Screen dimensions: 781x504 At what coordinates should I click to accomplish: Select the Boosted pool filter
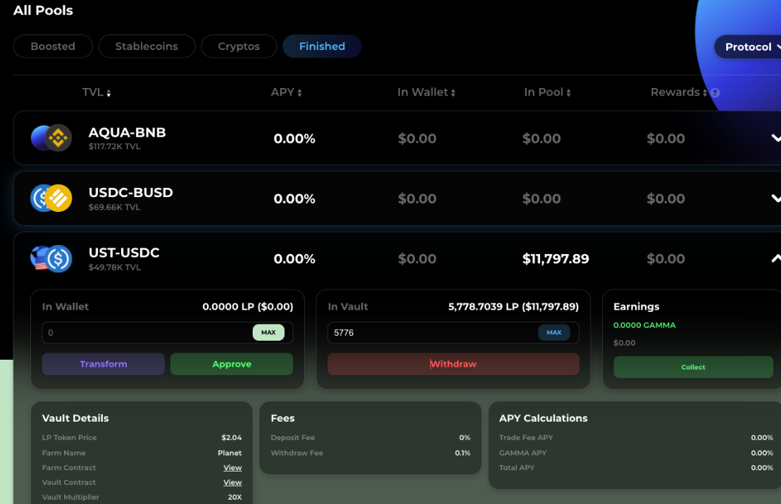point(52,46)
